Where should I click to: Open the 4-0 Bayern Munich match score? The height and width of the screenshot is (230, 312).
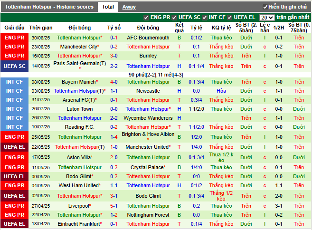tap(114, 82)
